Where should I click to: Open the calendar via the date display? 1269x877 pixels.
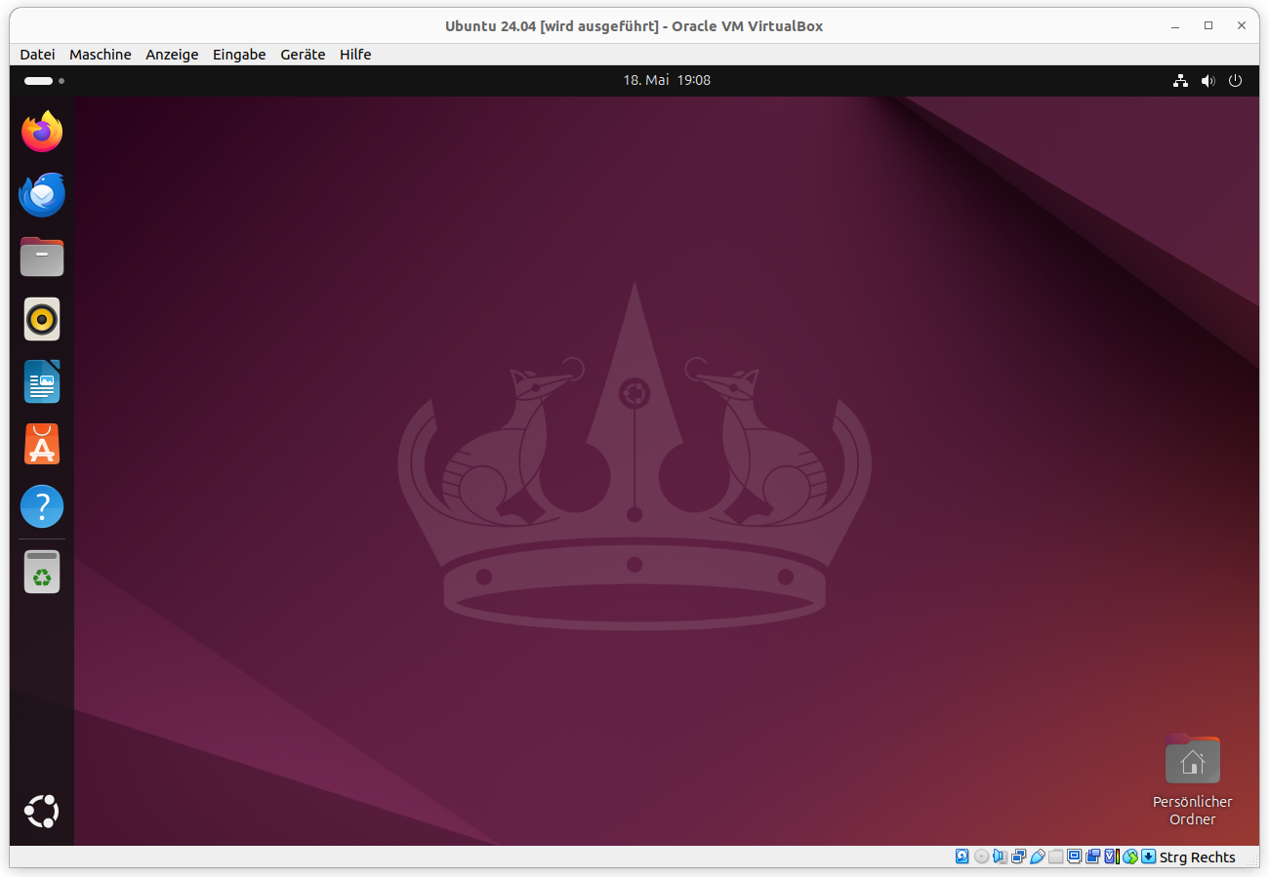(667, 80)
